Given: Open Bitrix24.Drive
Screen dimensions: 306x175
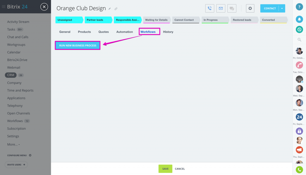Looking at the screenshot, I should (17, 60).
